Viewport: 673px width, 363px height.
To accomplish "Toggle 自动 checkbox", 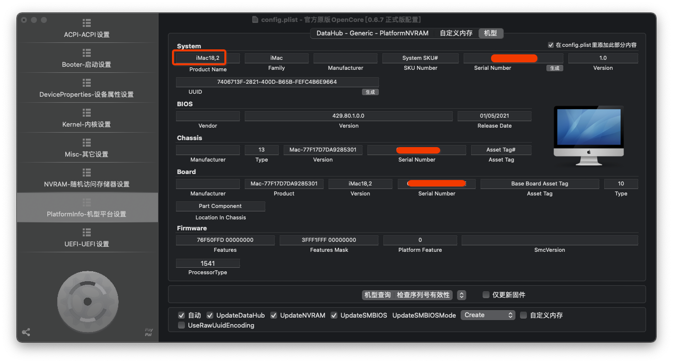I will pos(181,315).
